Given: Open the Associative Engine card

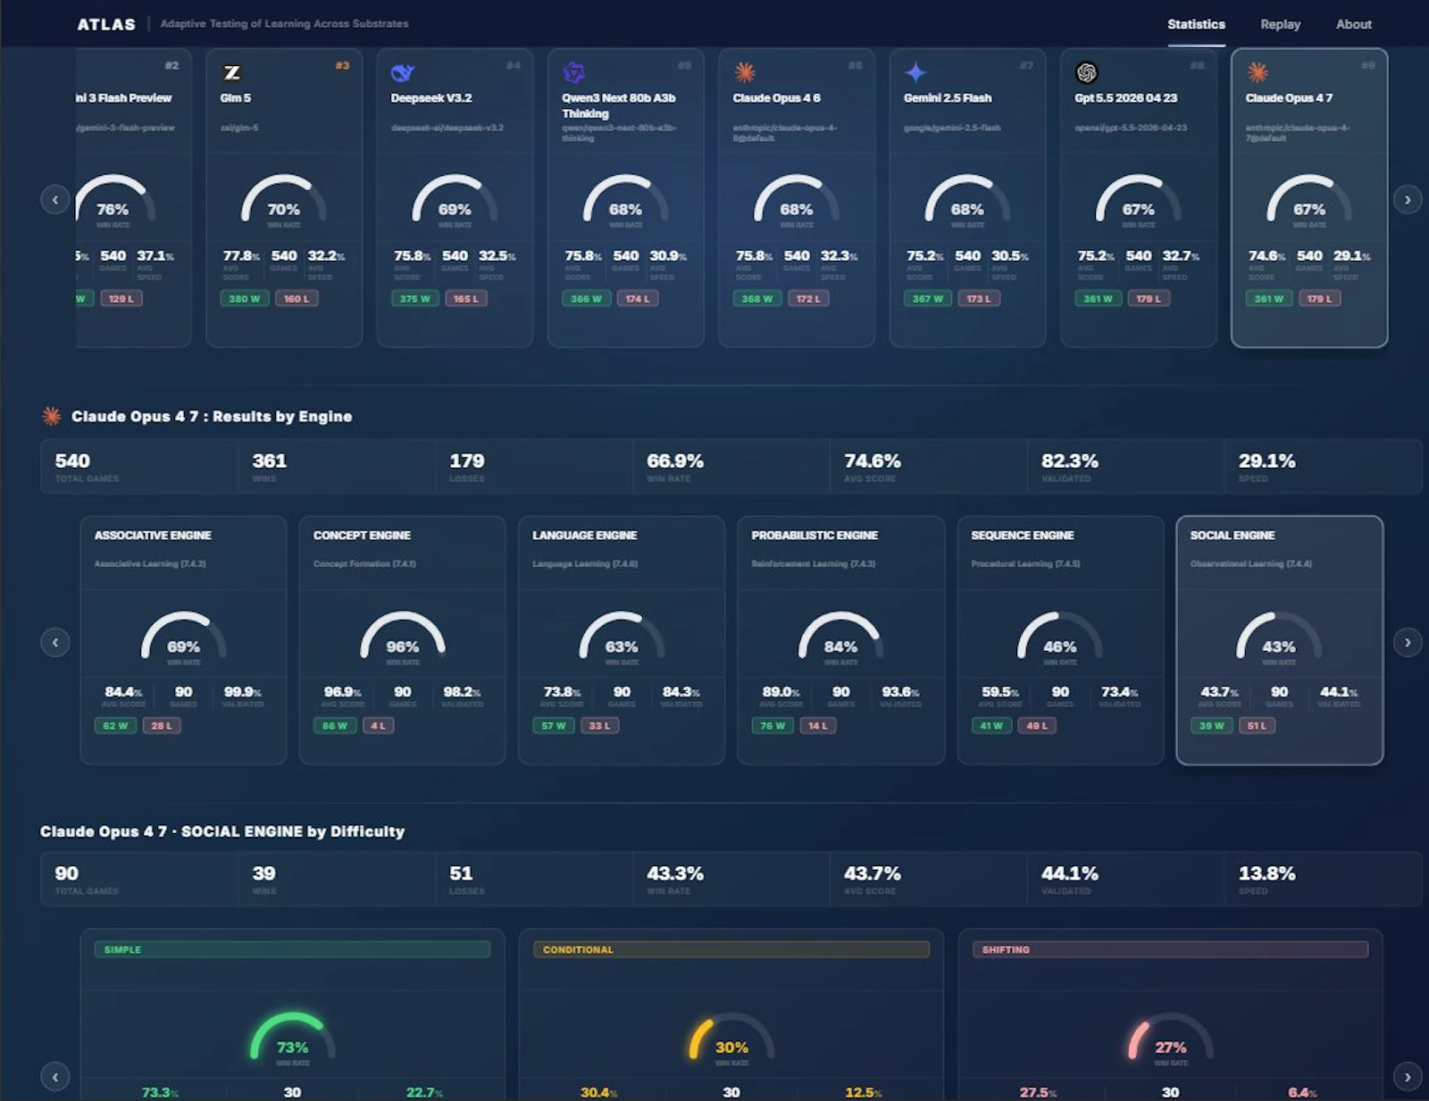Looking at the screenshot, I should 183,640.
